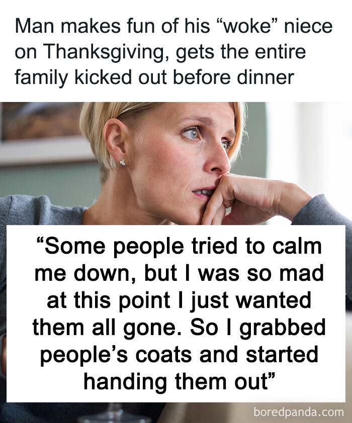Click the woman's stud earring
The width and height of the screenshot is (352, 423).
click(123, 163)
